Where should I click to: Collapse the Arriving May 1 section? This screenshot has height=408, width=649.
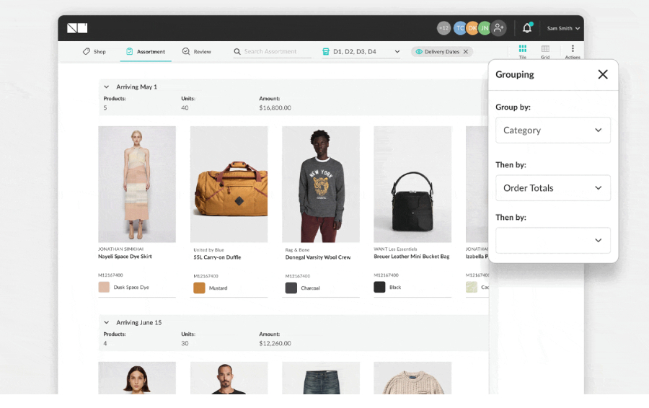pyautogui.click(x=107, y=87)
